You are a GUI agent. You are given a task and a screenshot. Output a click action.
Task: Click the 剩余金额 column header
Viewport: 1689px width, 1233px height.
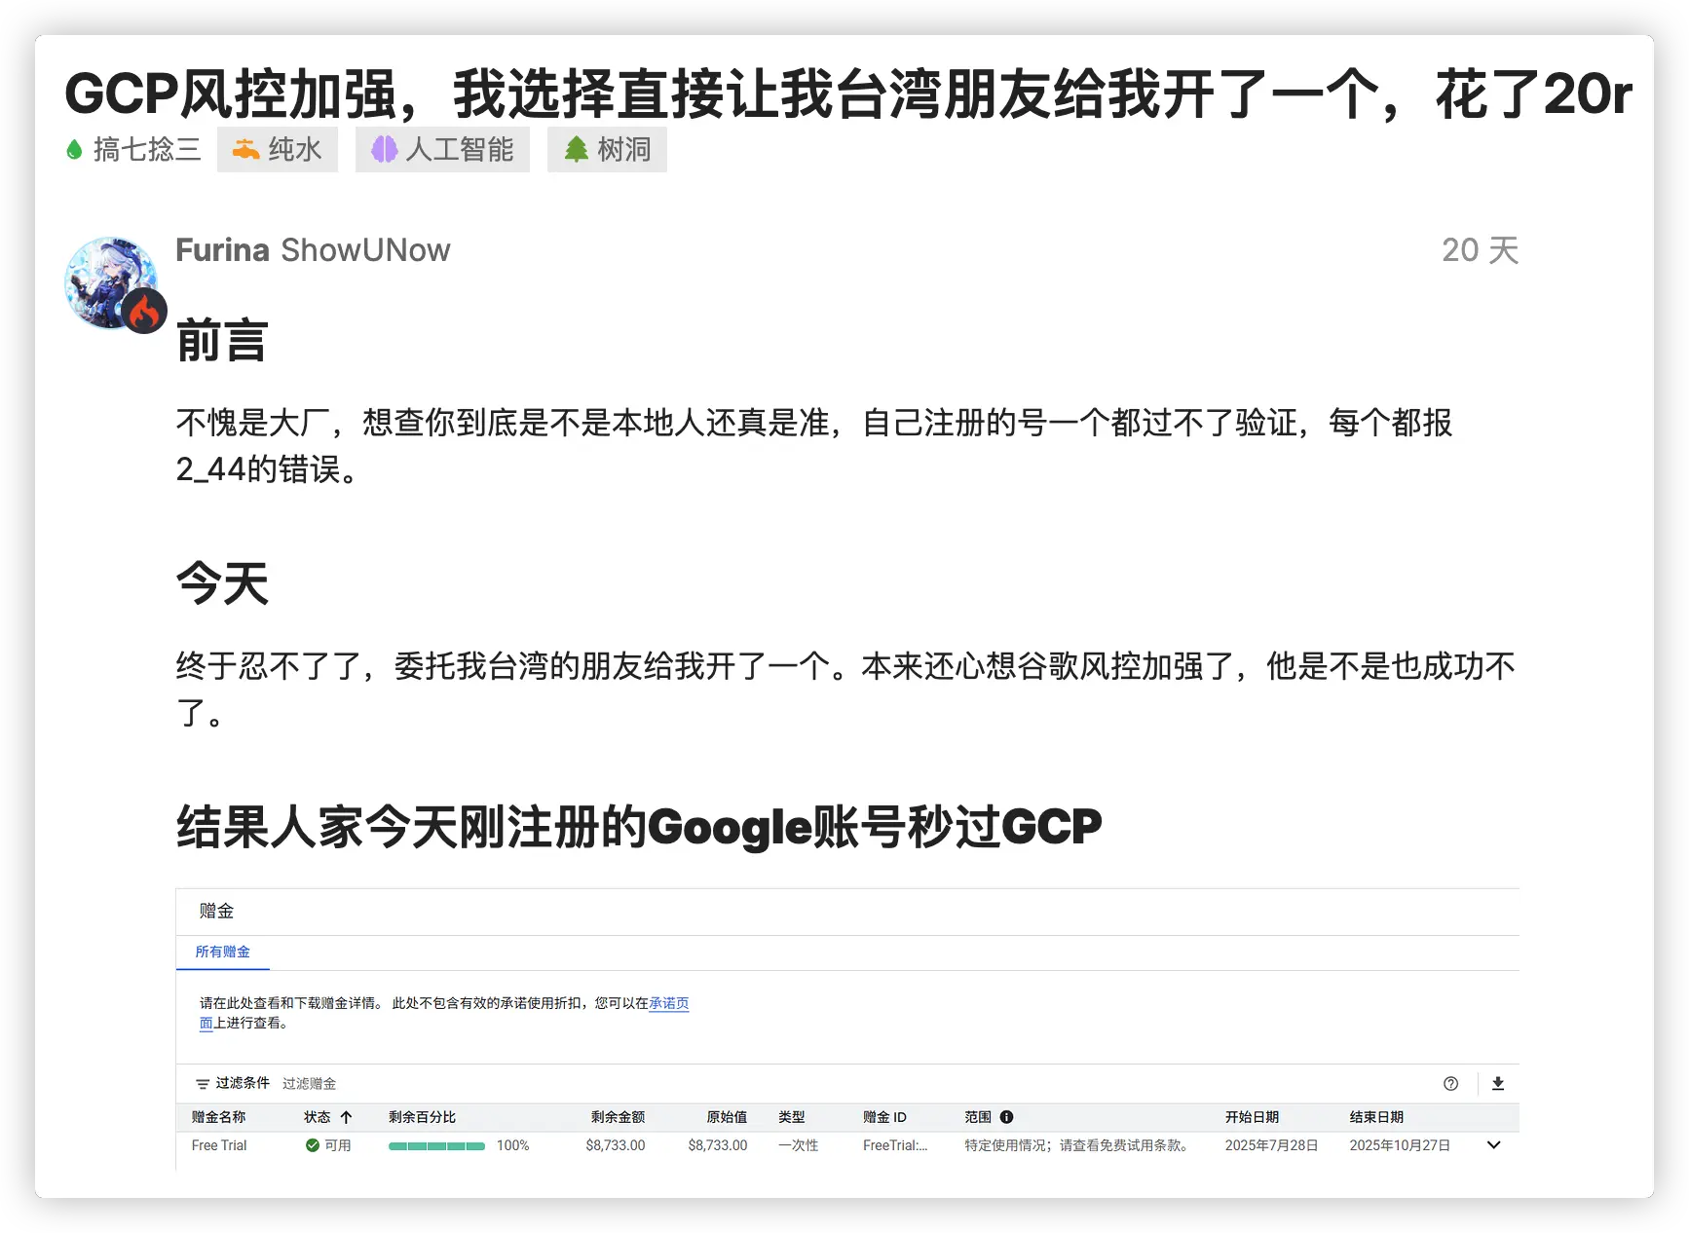click(x=618, y=1117)
